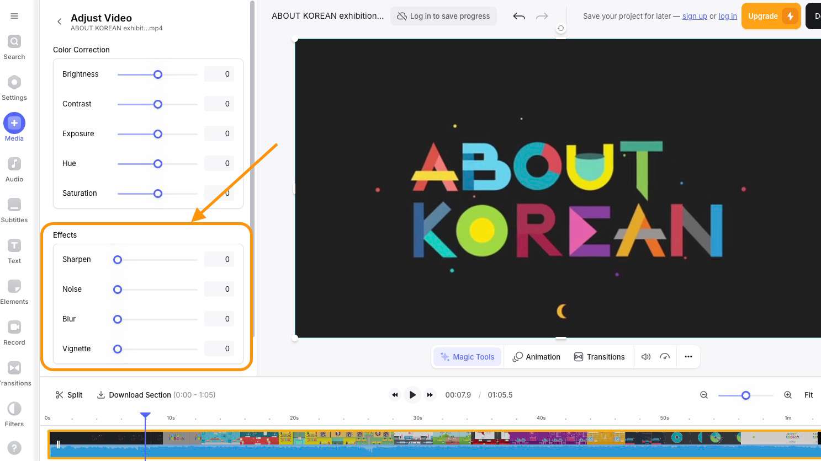
Task: Zoom in the timeline
Action: (x=788, y=395)
